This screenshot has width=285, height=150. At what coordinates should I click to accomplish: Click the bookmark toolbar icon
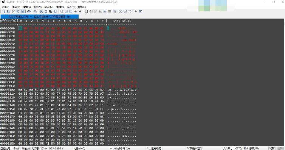pyautogui.click(x=86, y=11)
